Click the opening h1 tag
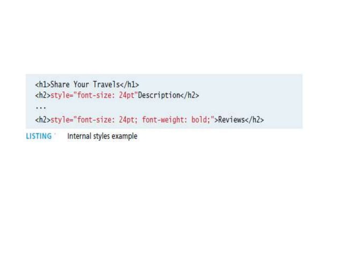 (43, 84)
